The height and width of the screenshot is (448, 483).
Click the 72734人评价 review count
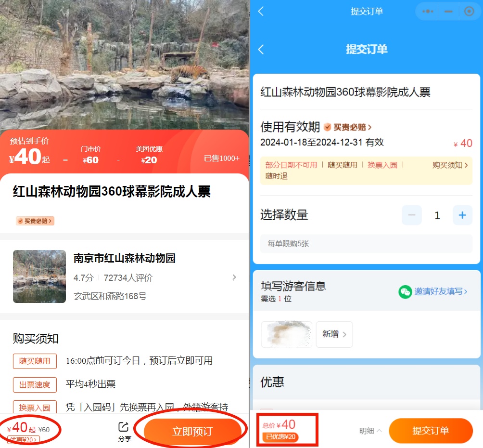tap(128, 277)
